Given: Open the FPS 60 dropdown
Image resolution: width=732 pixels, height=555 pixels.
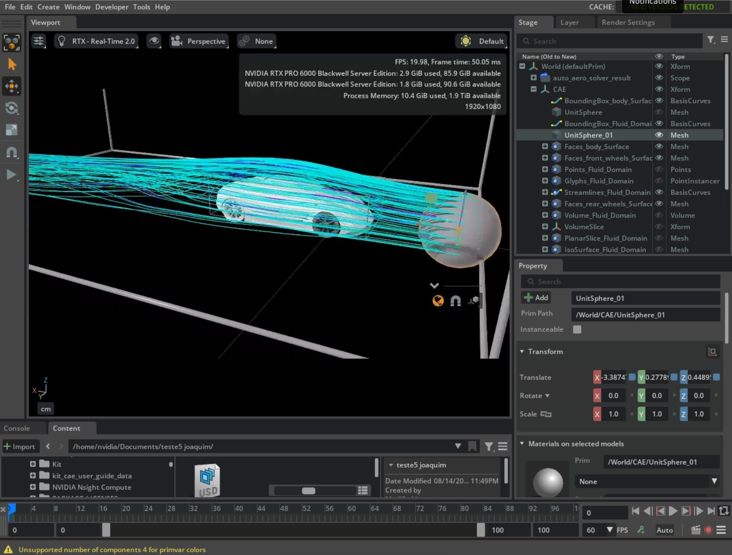Looking at the screenshot, I should point(610,530).
